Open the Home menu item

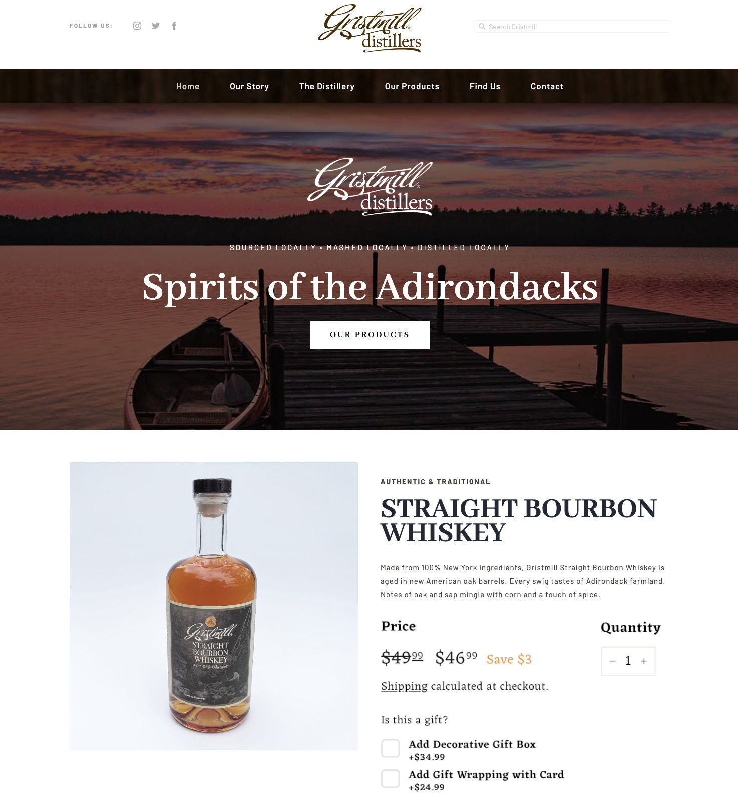click(188, 86)
